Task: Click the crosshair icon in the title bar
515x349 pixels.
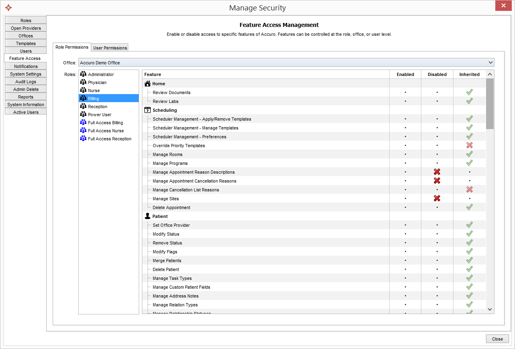Action: point(8,7)
